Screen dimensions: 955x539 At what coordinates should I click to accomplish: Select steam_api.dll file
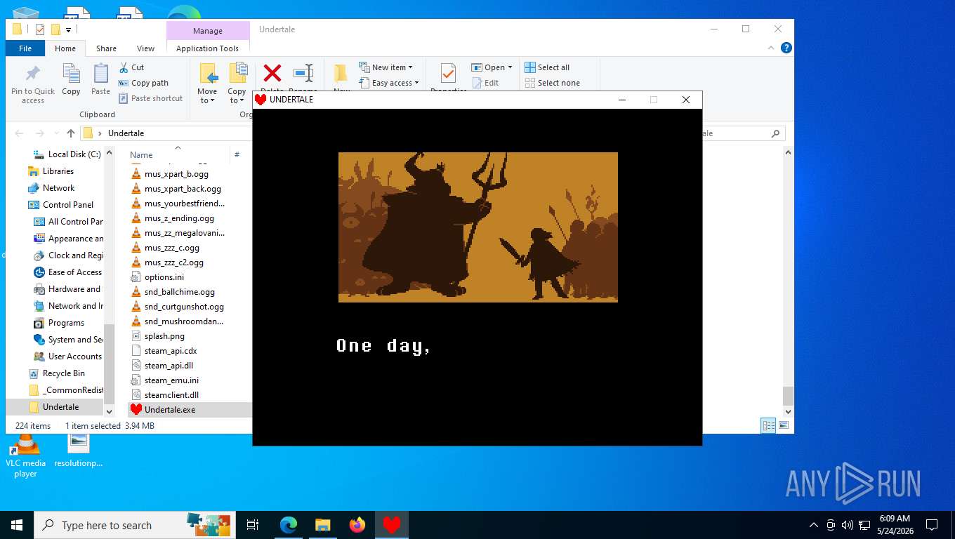point(169,366)
